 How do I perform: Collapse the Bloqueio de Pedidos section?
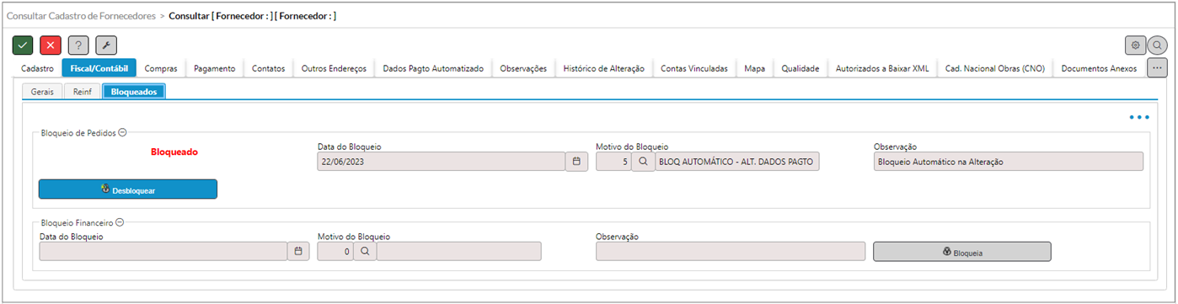(122, 132)
